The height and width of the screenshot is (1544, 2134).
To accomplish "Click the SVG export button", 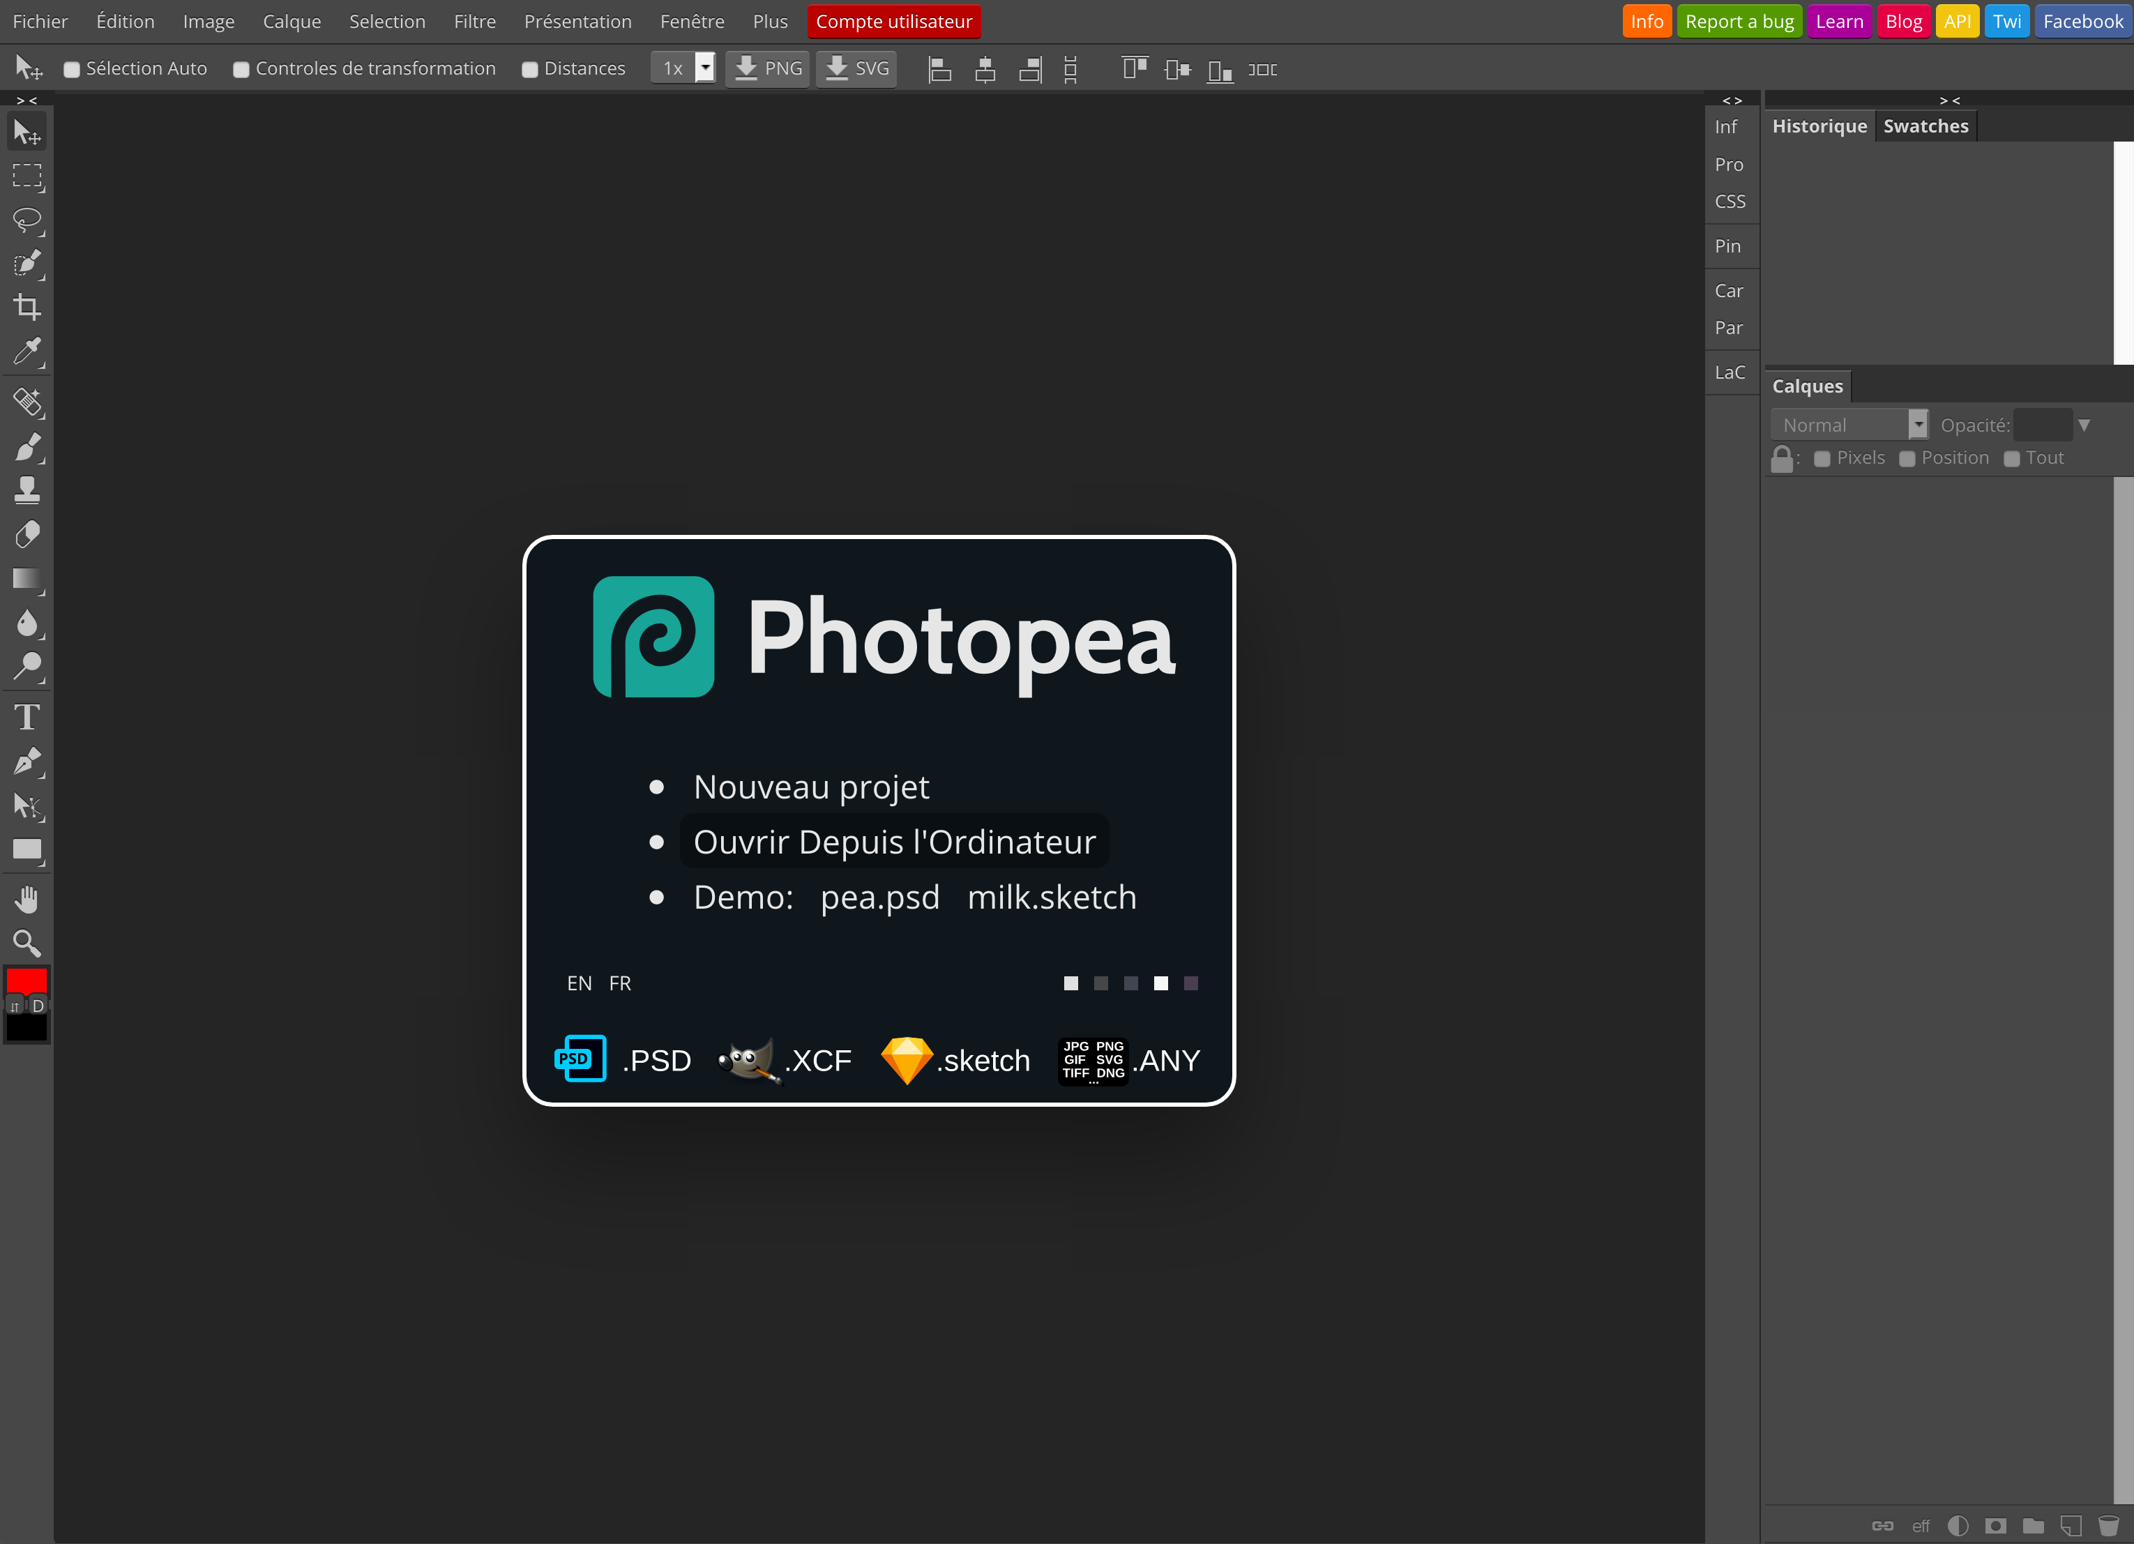I will (856, 68).
